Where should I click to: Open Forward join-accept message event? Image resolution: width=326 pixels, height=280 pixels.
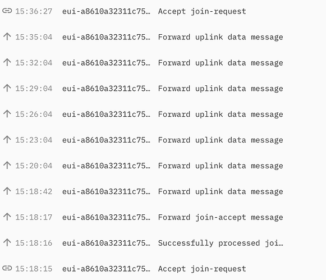click(221, 217)
